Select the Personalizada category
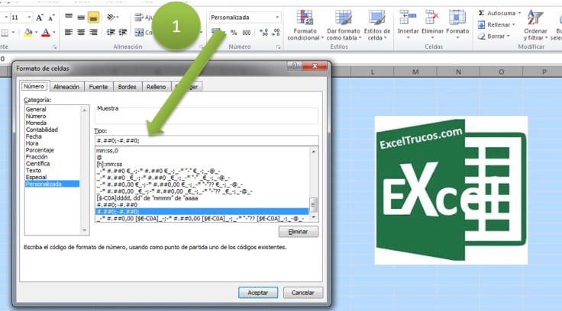The height and width of the screenshot is (311, 562). (x=53, y=184)
